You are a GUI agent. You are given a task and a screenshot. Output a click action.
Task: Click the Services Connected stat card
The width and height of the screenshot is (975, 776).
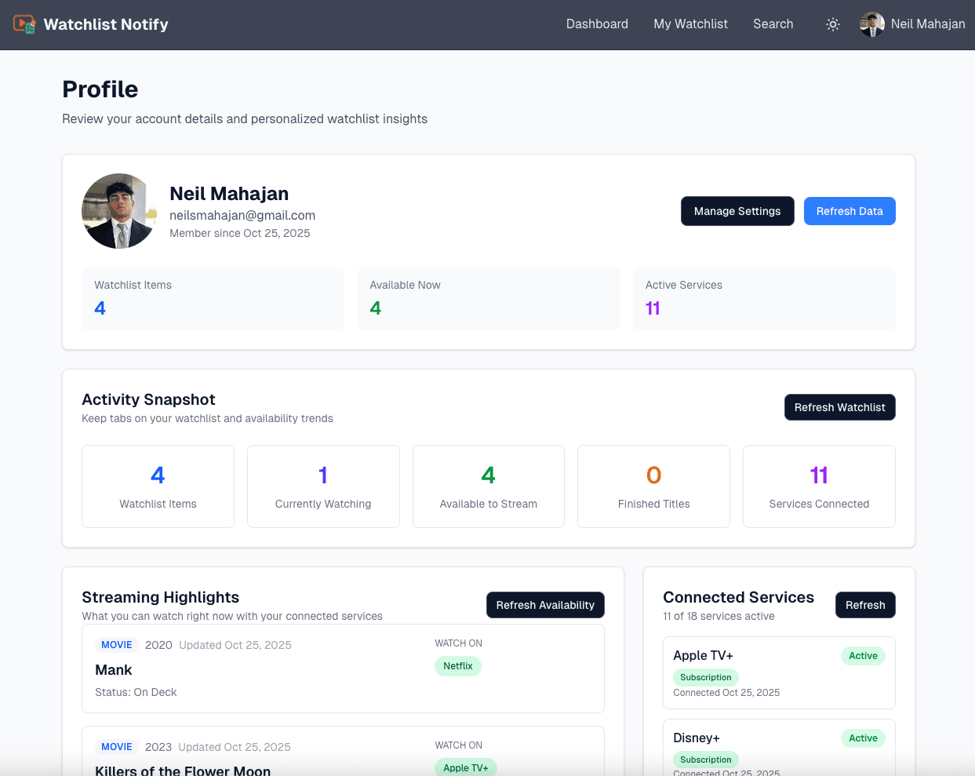point(818,486)
